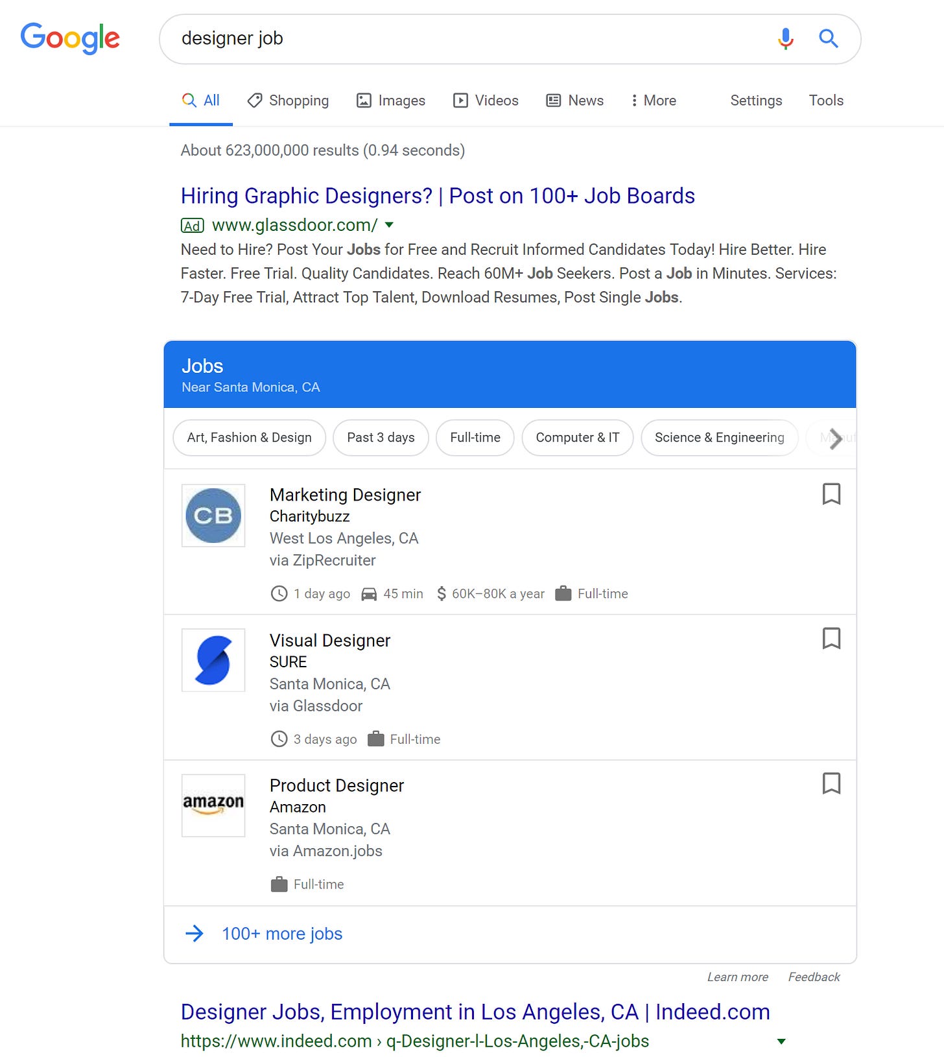Screen dimensions: 944x1057
Task: Open search Tools
Action: point(826,101)
